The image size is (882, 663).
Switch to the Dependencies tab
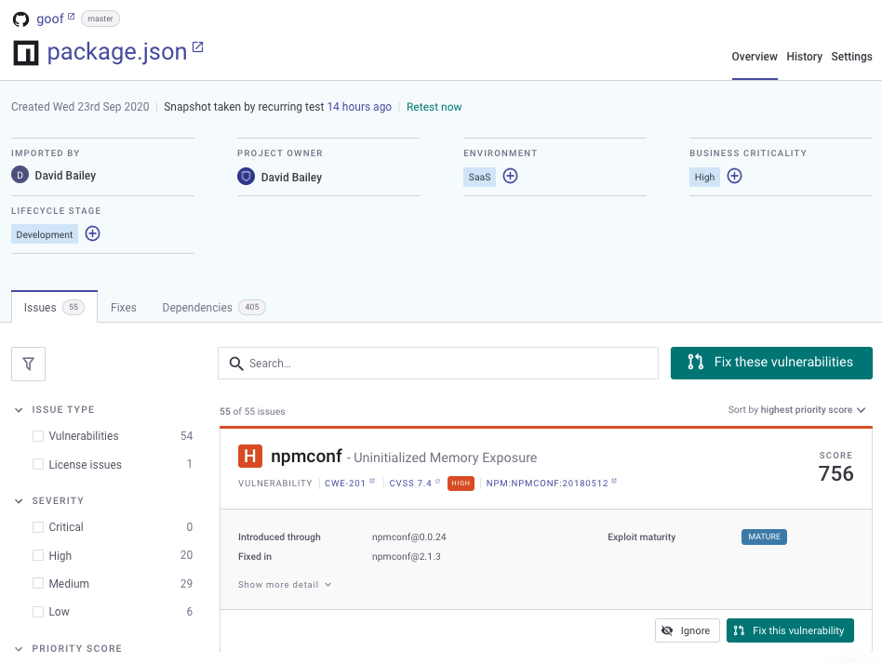(196, 307)
